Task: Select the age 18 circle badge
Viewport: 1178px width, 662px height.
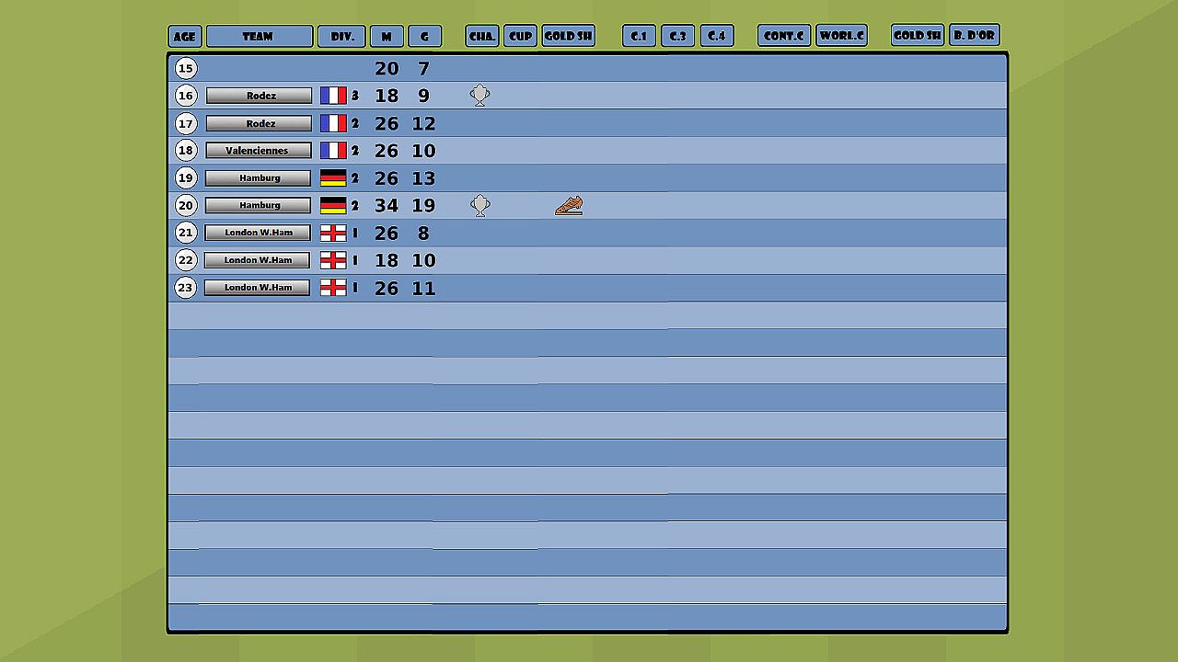Action: click(186, 150)
